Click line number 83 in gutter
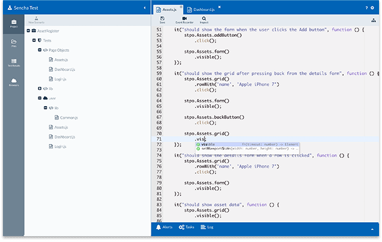This screenshot has height=242, width=382. 159,205
